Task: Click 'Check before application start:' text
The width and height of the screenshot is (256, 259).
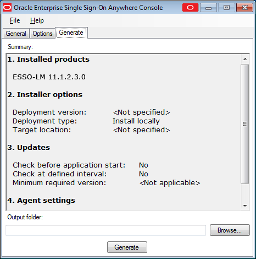Action: 69,165
